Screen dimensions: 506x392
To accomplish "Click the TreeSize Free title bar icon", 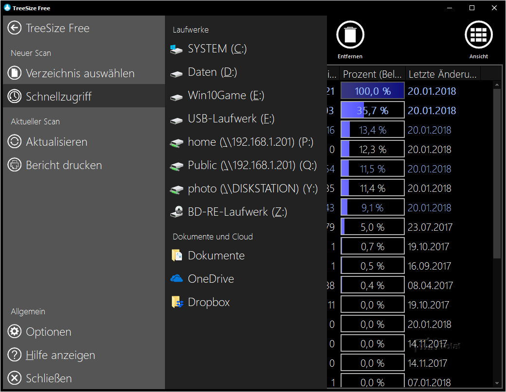I will point(7,8).
